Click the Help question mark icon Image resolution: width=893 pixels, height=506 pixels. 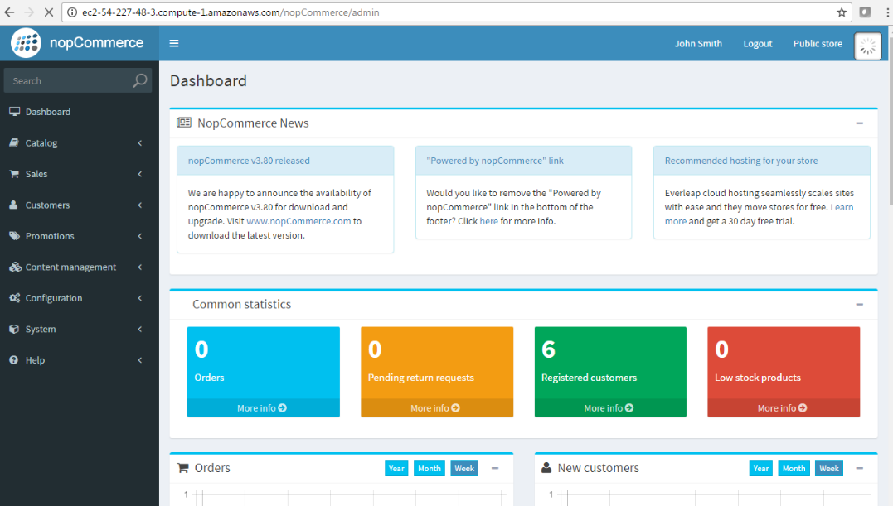point(13,359)
